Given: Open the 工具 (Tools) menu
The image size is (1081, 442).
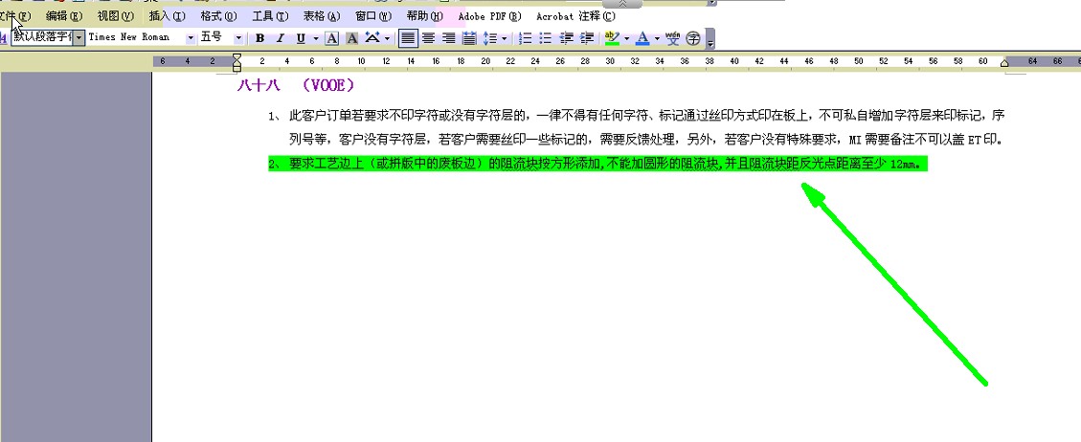Looking at the screenshot, I should click(x=270, y=16).
